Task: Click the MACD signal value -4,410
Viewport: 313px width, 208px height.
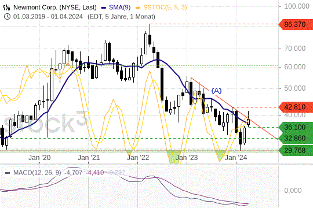Action: coord(95,173)
